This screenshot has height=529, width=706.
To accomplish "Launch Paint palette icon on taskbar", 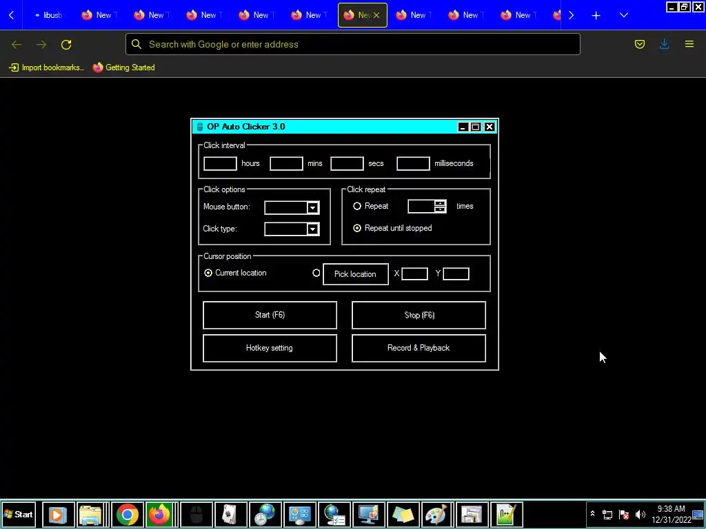I will click(437, 515).
